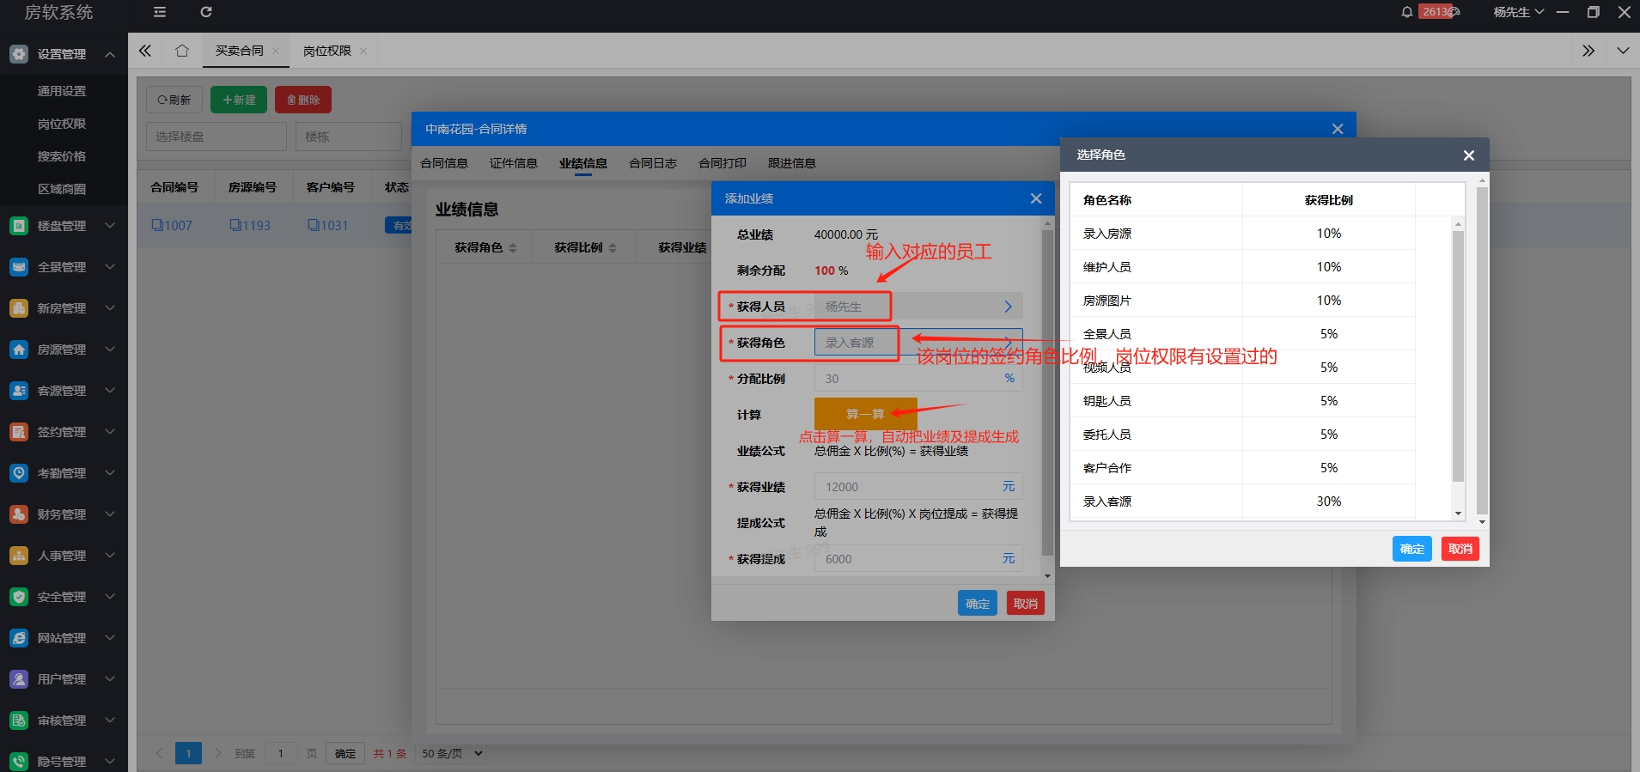Close the 岗位权限 tab
1640x772 pixels.
coord(363,52)
